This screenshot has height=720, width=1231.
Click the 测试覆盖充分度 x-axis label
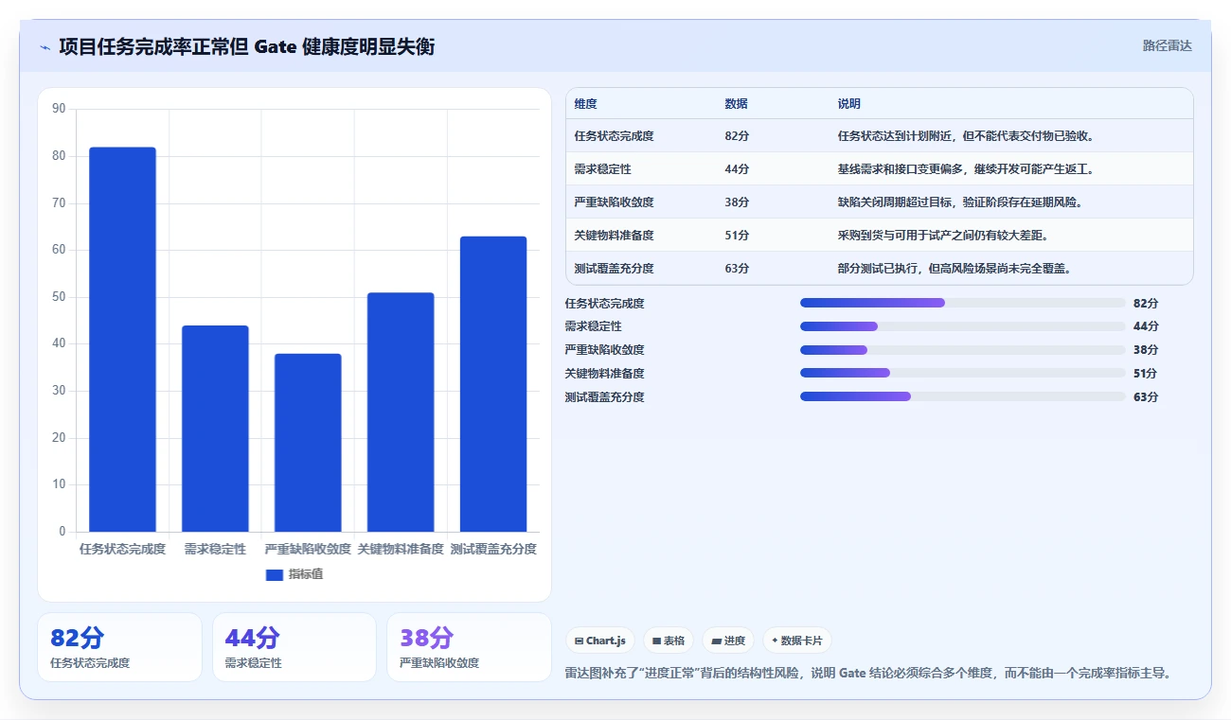coord(493,549)
